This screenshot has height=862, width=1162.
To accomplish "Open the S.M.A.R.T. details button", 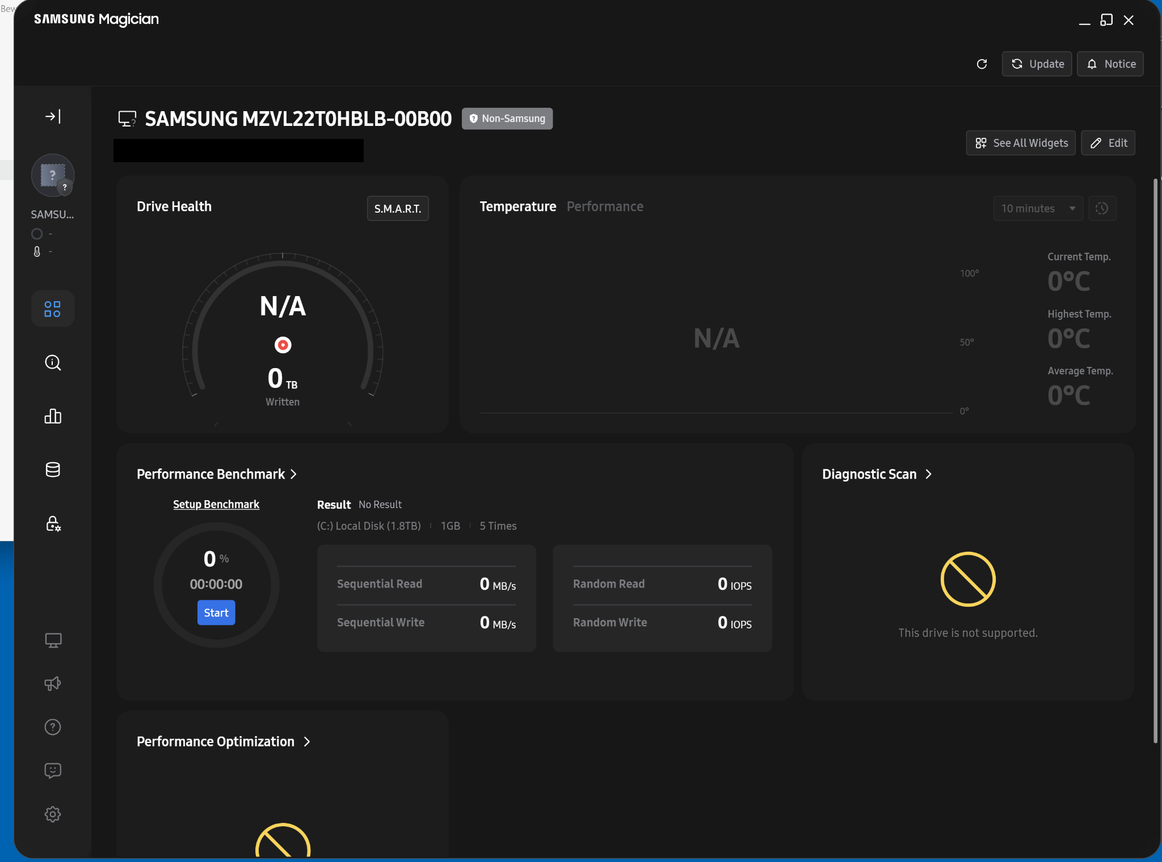I will pyautogui.click(x=398, y=209).
